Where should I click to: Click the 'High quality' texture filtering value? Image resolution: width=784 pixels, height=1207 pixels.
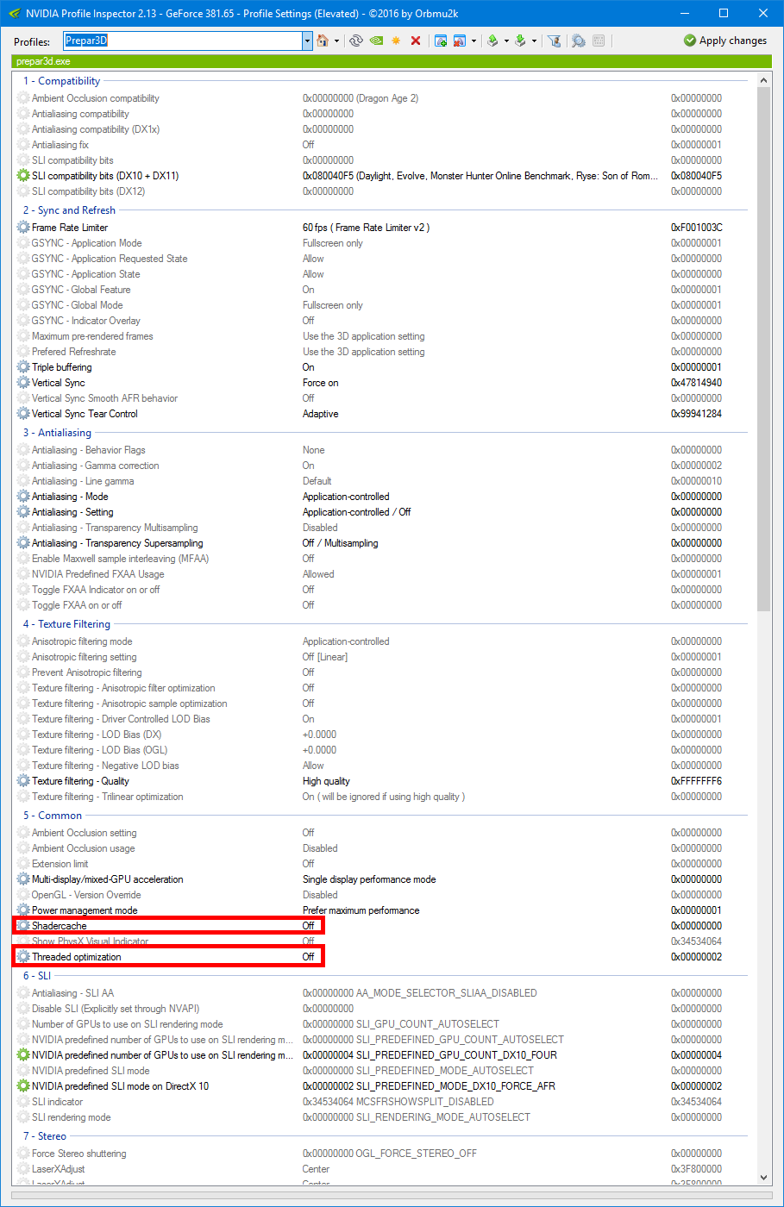[x=326, y=781]
